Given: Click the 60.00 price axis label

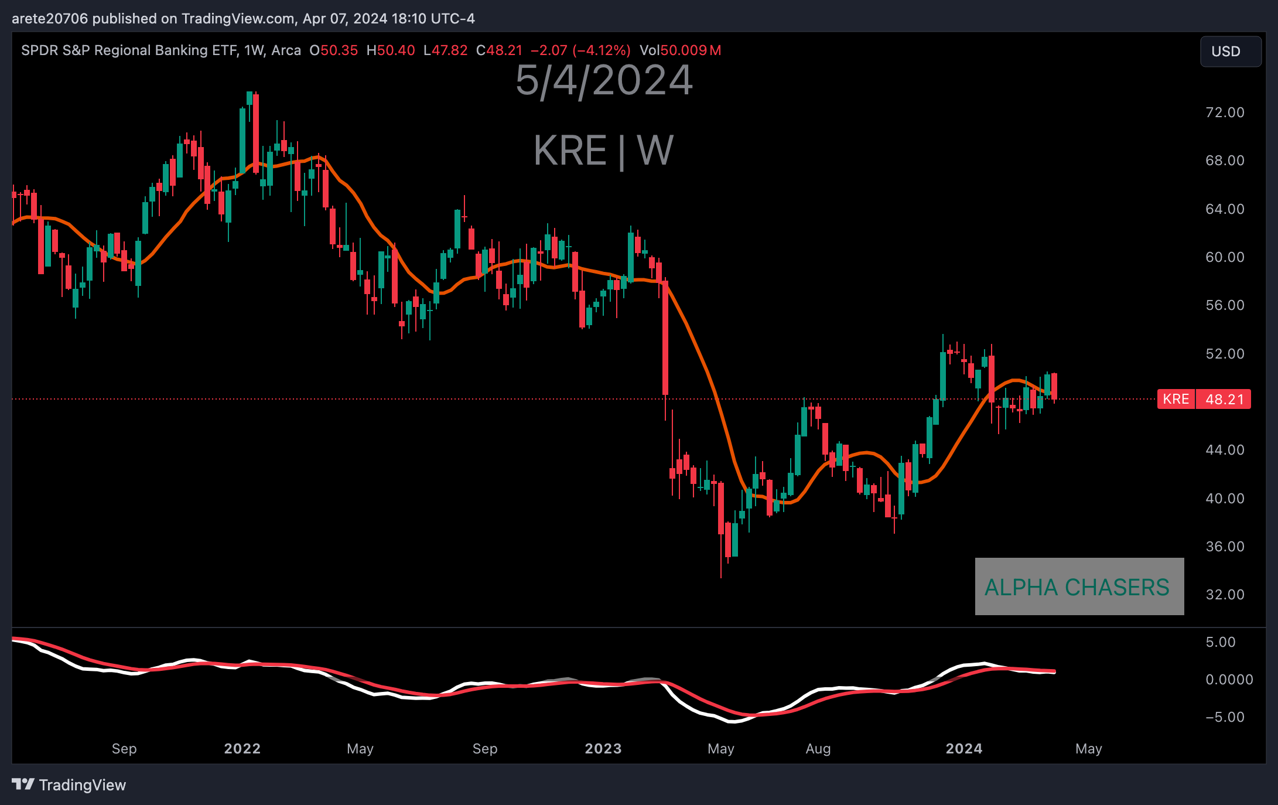Looking at the screenshot, I should [1225, 257].
